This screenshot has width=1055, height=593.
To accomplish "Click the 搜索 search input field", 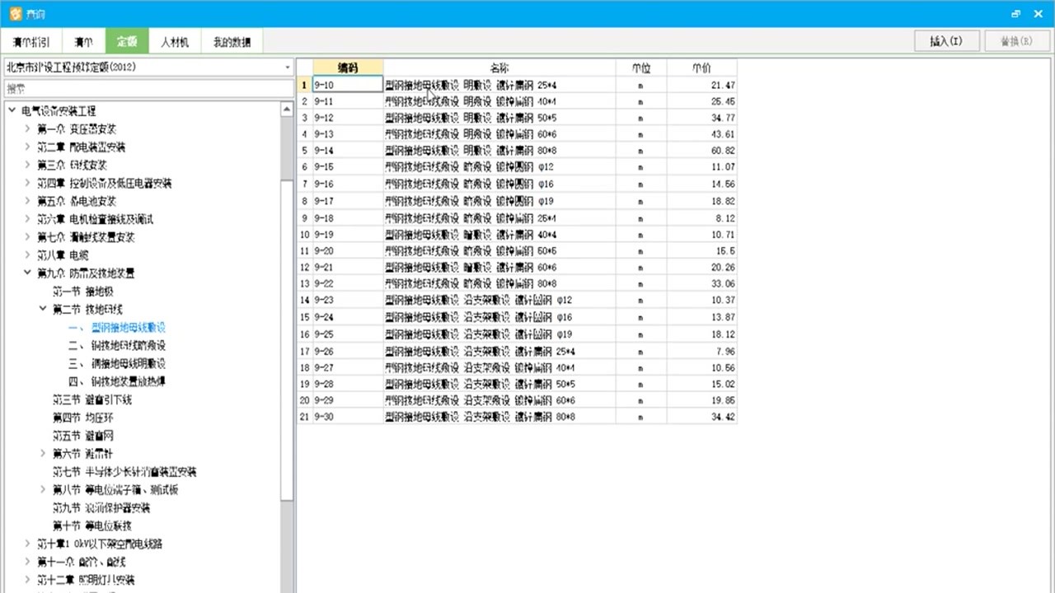I will click(x=148, y=87).
